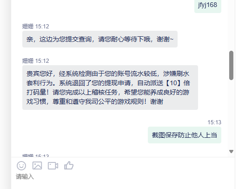Image resolution: width=245 pixels, height=189 pixels.
Task: Click 谢谢 at end of long message
Action: pyautogui.click(x=157, y=101)
